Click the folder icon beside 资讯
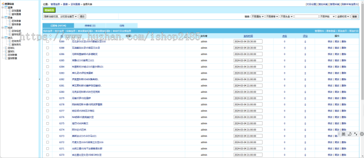This screenshot has height=158, width=364. pos(6,38)
